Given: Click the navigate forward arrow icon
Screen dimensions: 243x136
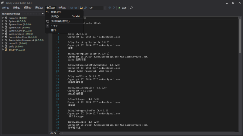Looking at the screenshot, I should click(x=76, y=8).
